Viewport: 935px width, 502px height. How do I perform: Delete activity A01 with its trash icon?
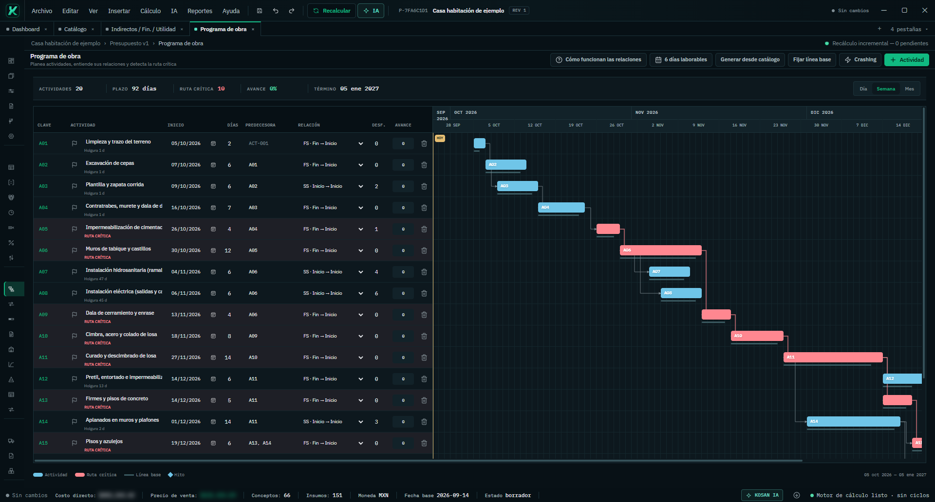point(424,143)
